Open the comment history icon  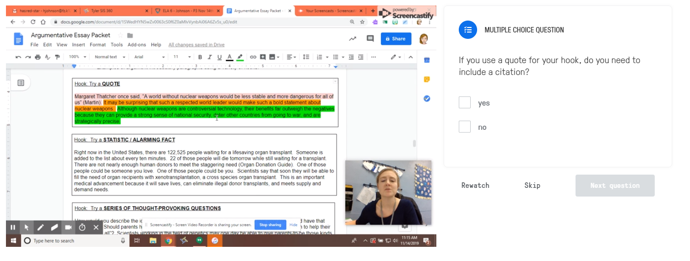[x=370, y=39]
